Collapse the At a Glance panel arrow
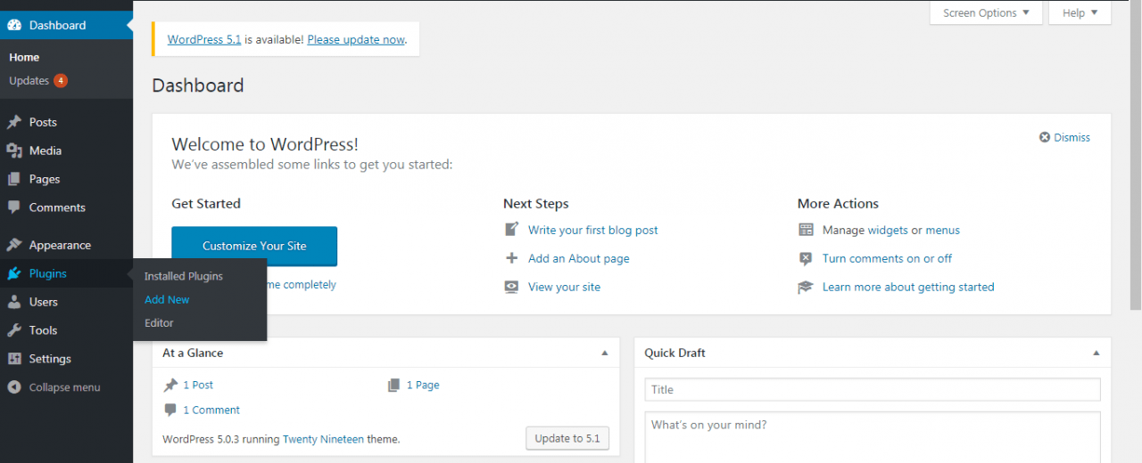 (x=605, y=353)
